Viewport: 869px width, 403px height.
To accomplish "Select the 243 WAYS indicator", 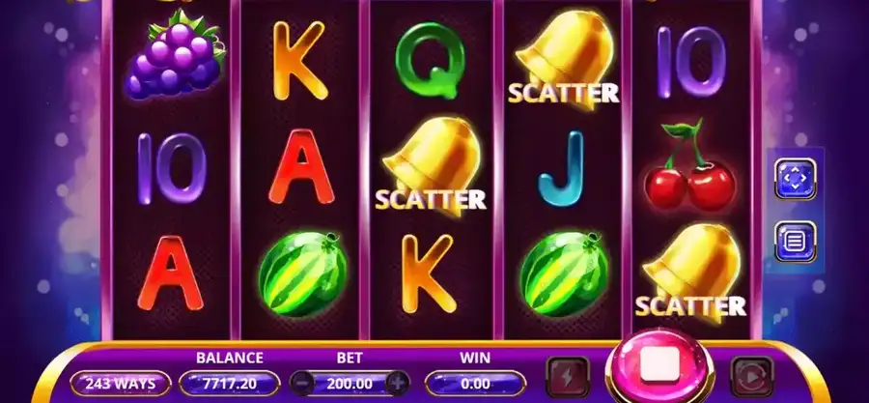I will click(121, 384).
